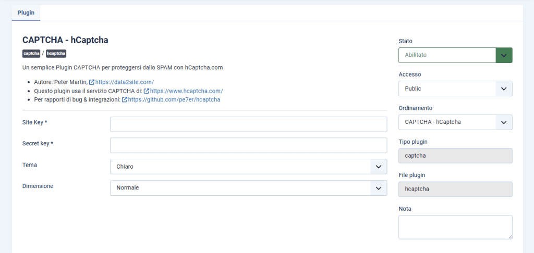Open the Stato dropdown set to Abilitato

(447, 55)
